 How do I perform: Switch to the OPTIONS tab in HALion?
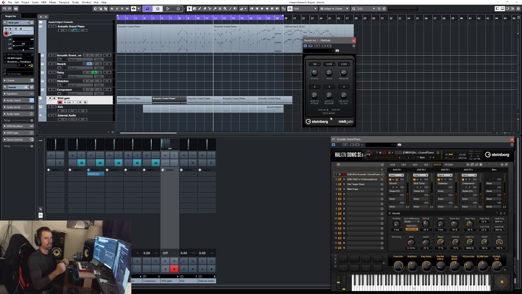point(449,165)
